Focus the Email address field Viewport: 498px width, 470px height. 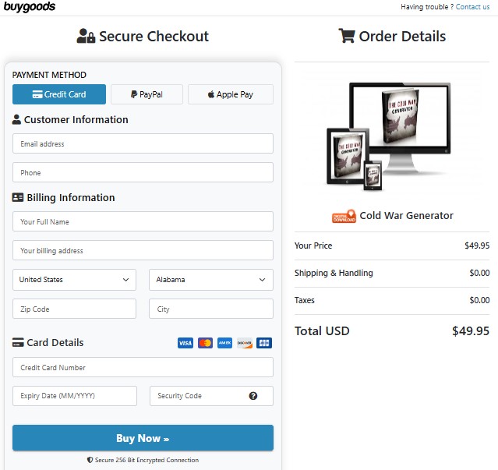click(x=143, y=144)
